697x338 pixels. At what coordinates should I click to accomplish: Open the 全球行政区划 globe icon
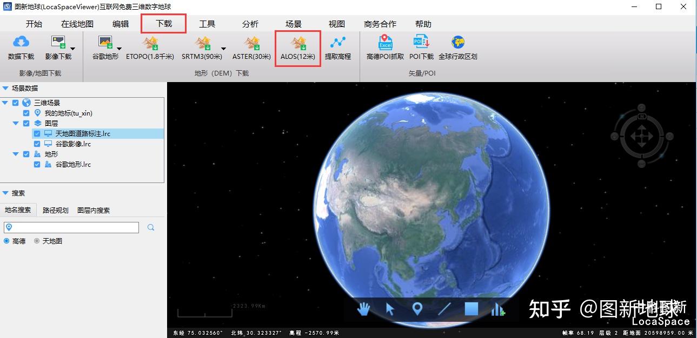pyautogui.click(x=458, y=43)
